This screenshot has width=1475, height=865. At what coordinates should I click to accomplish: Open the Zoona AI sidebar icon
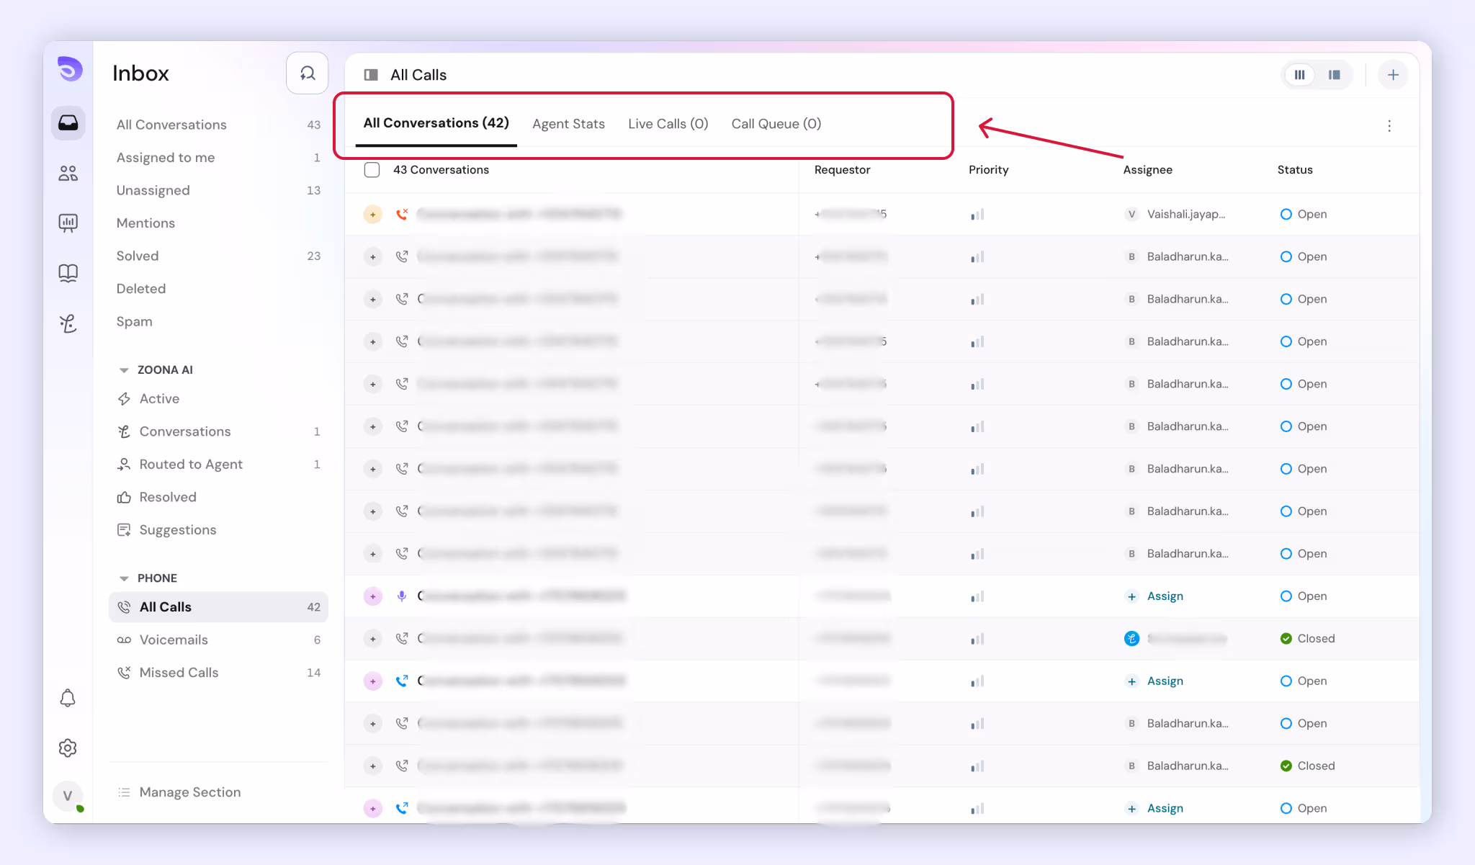68,323
